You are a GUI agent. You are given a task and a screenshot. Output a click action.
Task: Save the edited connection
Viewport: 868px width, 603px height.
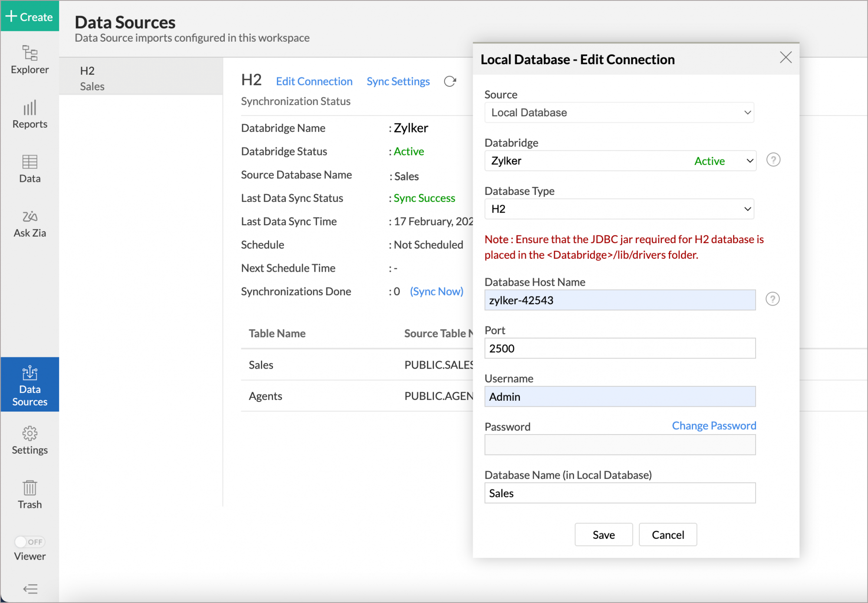604,534
